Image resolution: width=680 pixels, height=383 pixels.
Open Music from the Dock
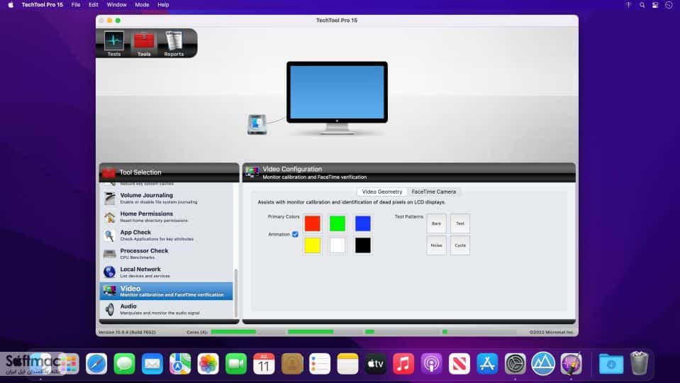tap(403, 363)
